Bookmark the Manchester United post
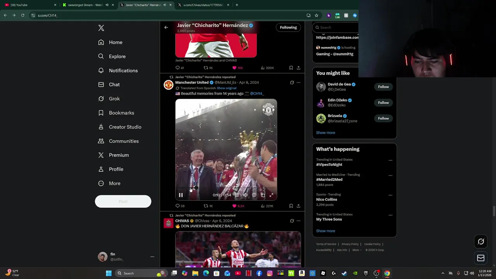Image resolution: width=496 pixels, height=279 pixels. click(x=291, y=206)
